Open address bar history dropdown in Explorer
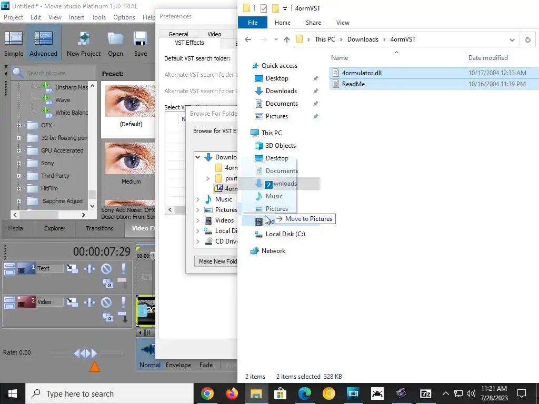Viewport: 539px width, 404px height. coord(512,39)
